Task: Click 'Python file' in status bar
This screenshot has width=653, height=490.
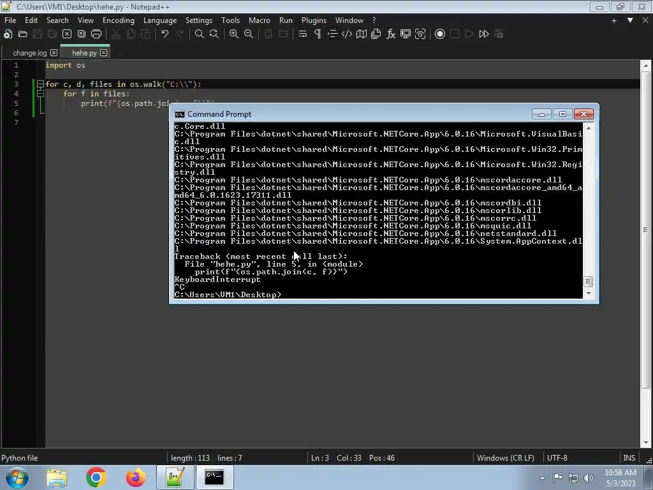Action: [x=20, y=458]
